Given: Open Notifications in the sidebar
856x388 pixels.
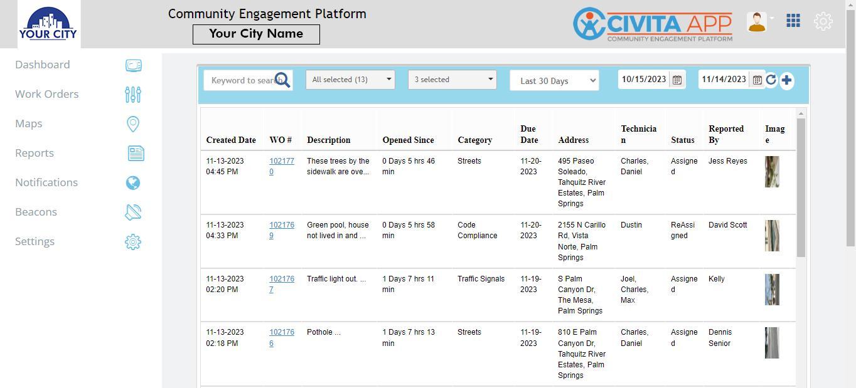Looking at the screenshot, I should click(46, 182).
